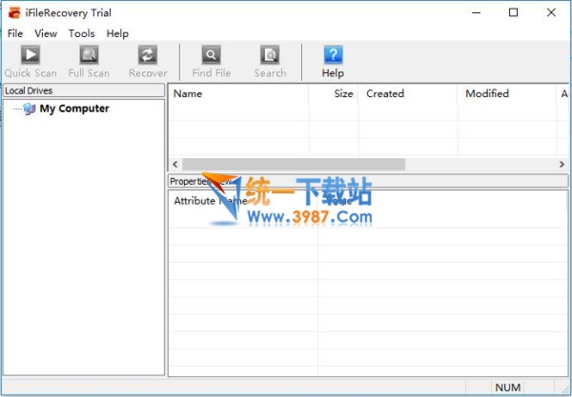Open the Tools menu
Image resolution: width=572 pixels, height=397 pixels.
[81, 33]
